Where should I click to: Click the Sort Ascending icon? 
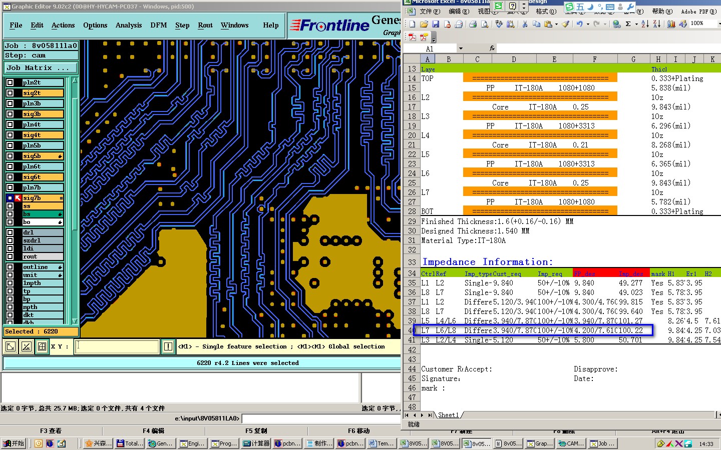point(645,24)
